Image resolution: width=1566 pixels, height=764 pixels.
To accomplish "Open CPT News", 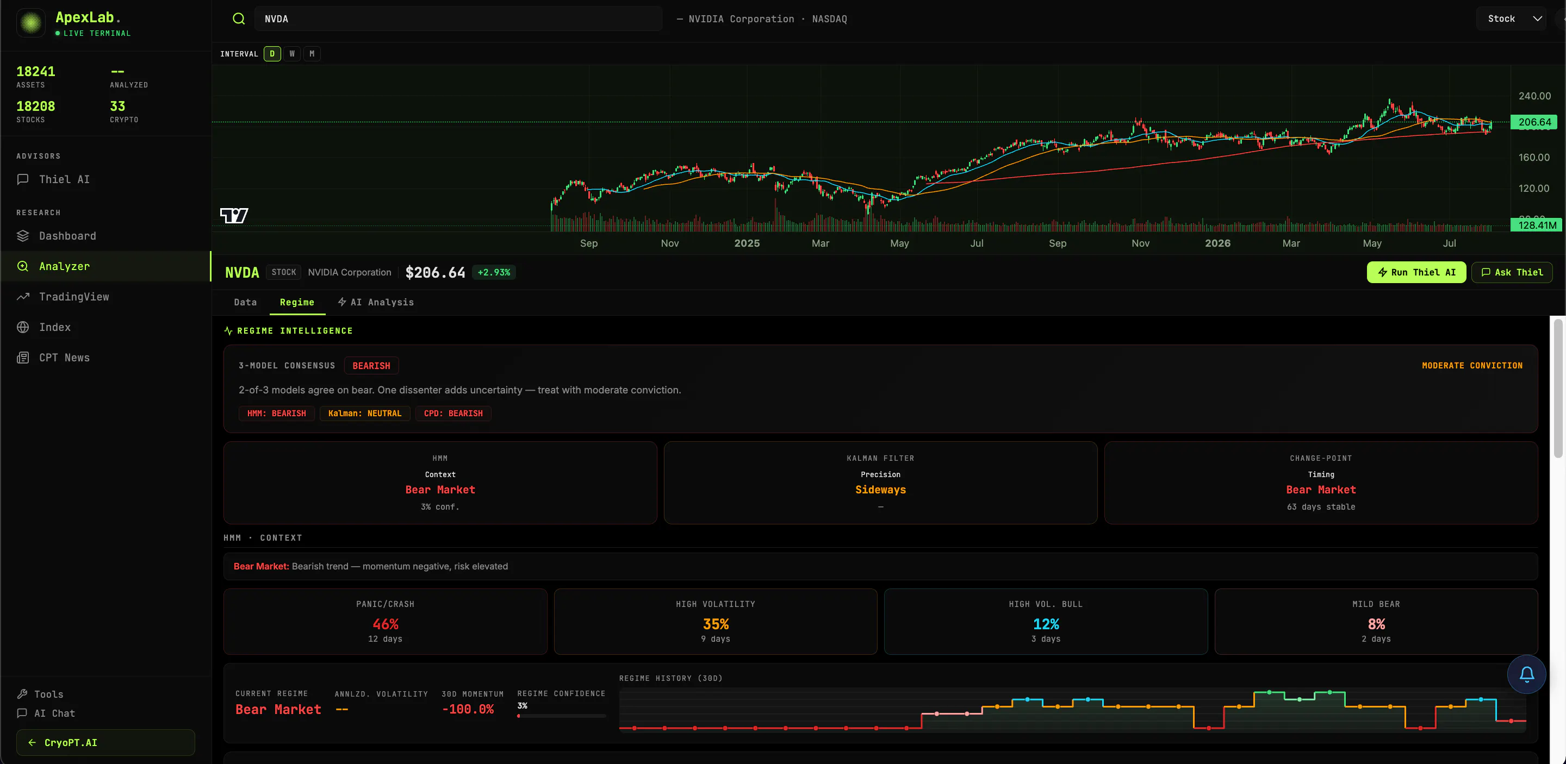I will point(106,358).
